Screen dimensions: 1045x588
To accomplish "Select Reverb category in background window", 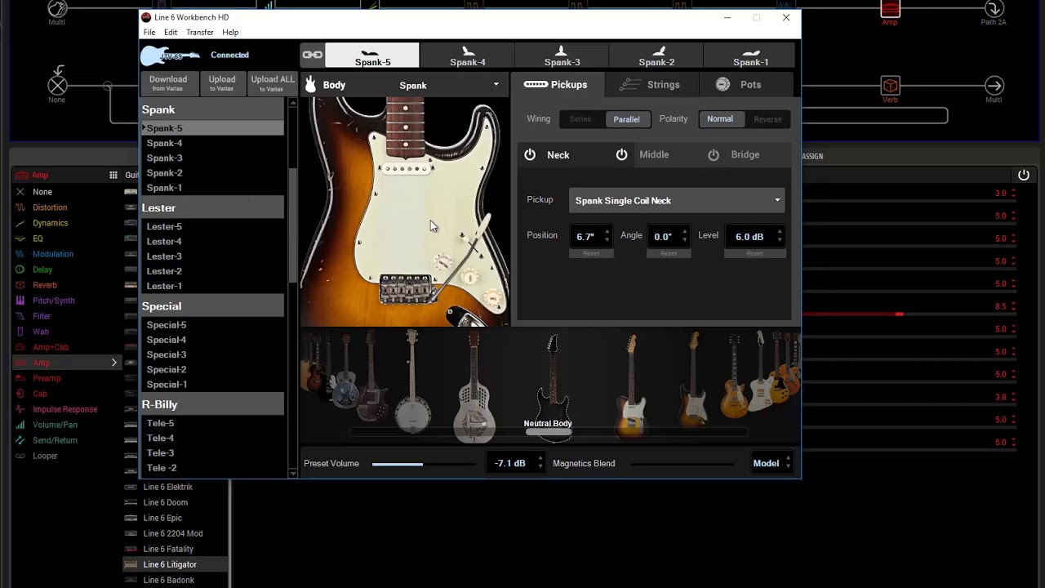I will [45, 285].
